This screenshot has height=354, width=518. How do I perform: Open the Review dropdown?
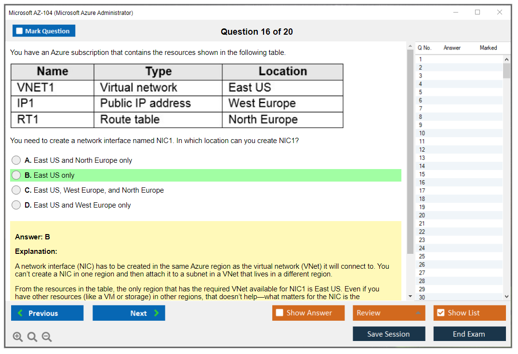click(389, 313)
